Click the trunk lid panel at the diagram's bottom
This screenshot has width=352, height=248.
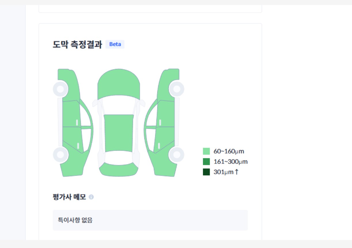(118, 170)
